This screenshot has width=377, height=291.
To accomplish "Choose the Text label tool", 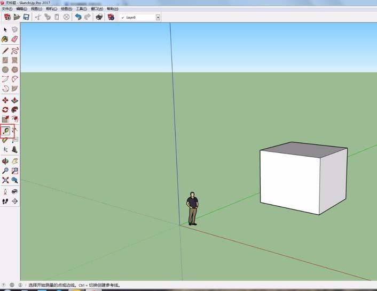I will (14, 140).
